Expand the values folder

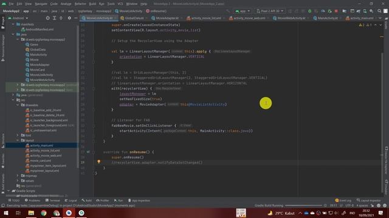click(x=18, y=180)
